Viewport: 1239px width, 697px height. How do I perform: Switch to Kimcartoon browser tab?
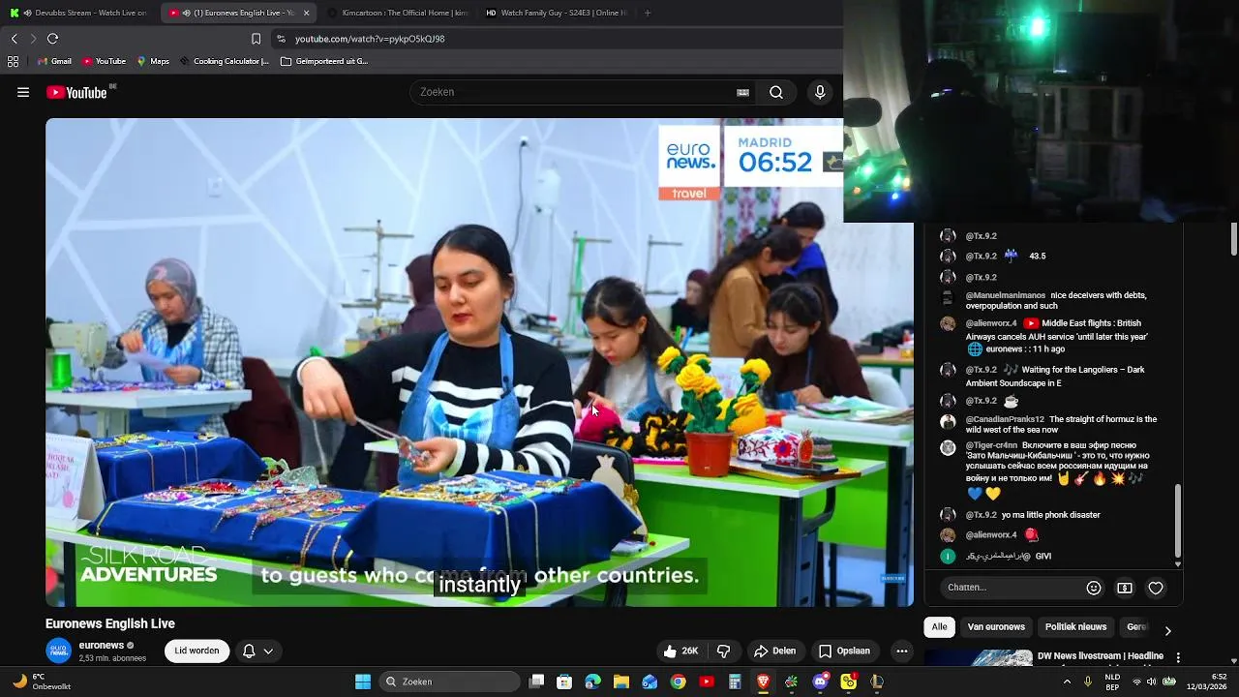397,13
